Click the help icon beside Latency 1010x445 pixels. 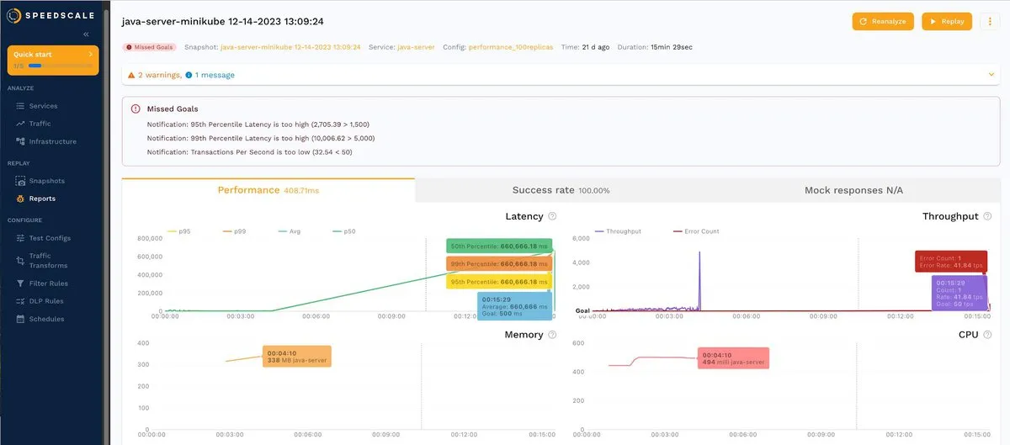coord(552,216)
